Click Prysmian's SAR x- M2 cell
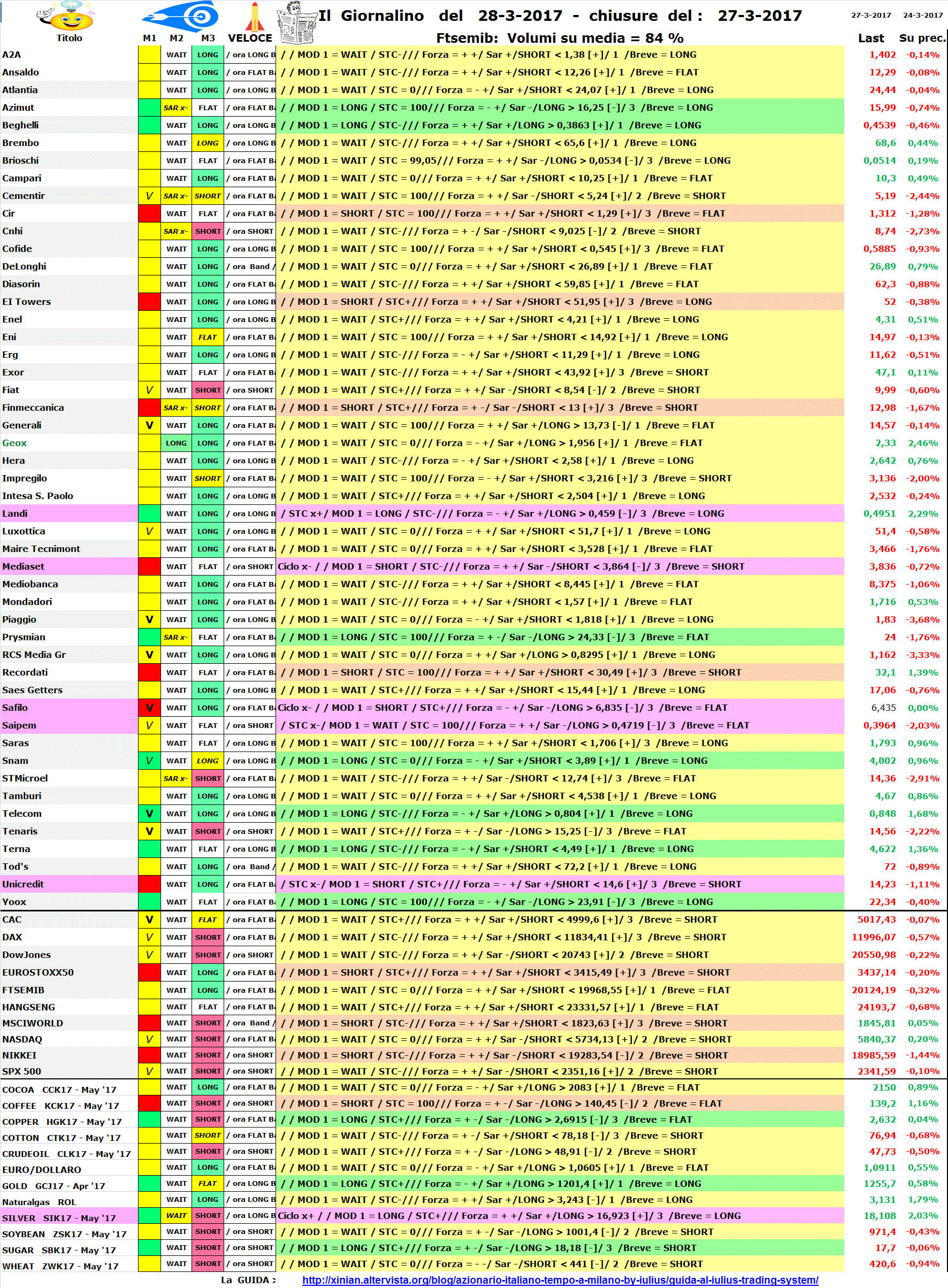 pos(175,637)
